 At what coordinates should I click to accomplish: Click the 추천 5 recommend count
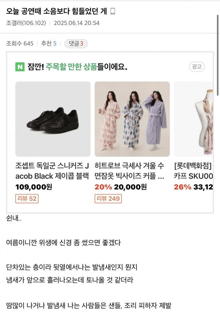[49, 44]
